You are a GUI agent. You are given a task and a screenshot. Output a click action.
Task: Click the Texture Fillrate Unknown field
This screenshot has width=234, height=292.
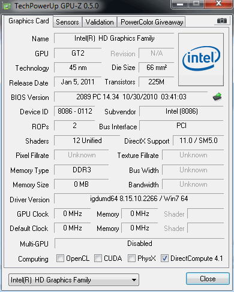pyautogui.click(x=193, y=155)
